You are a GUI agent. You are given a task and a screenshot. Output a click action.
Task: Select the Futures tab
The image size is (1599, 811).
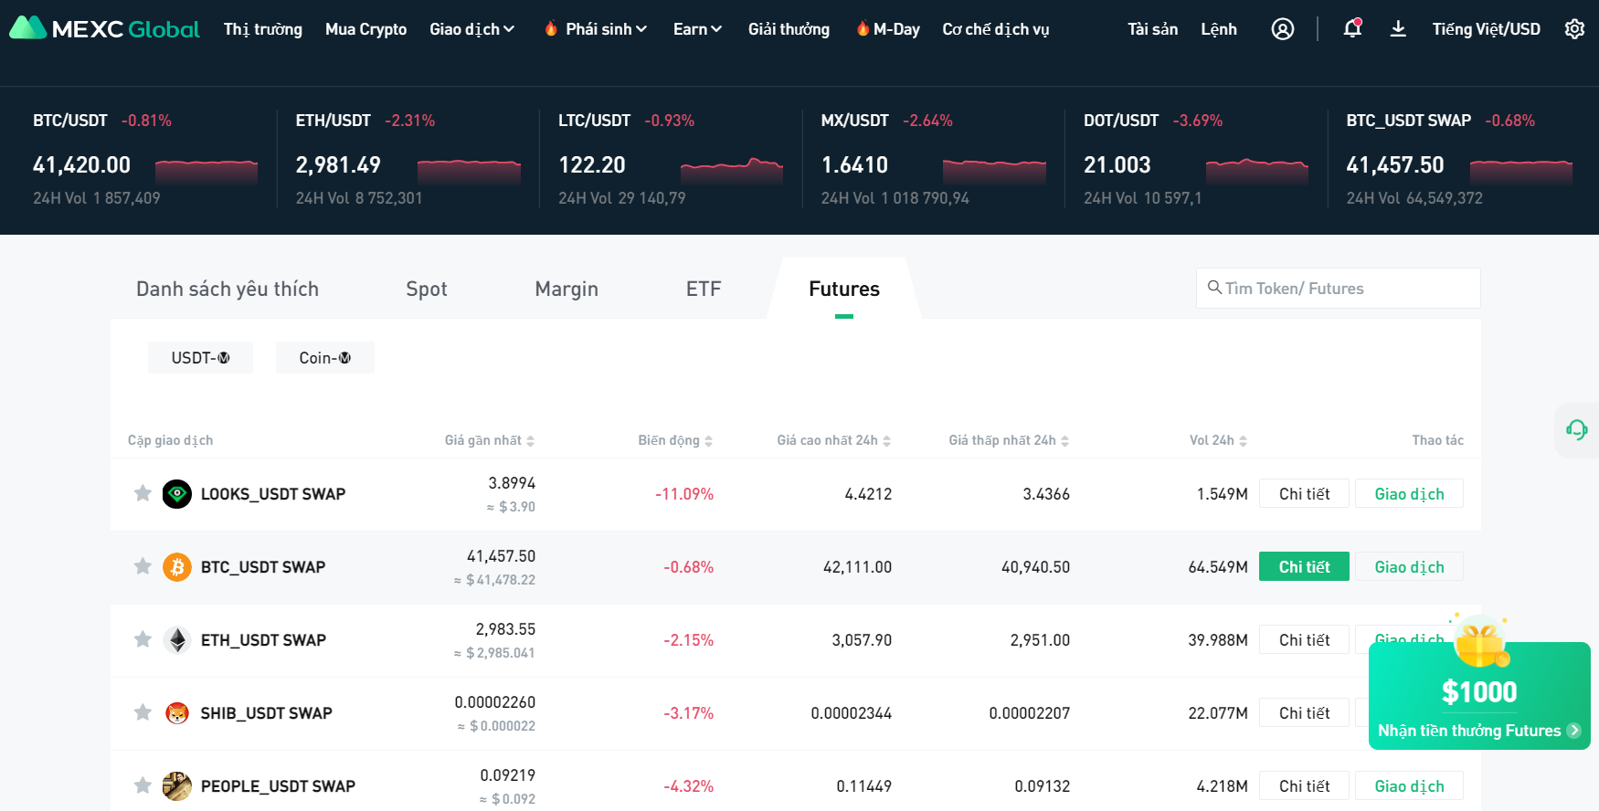point(844,290)
